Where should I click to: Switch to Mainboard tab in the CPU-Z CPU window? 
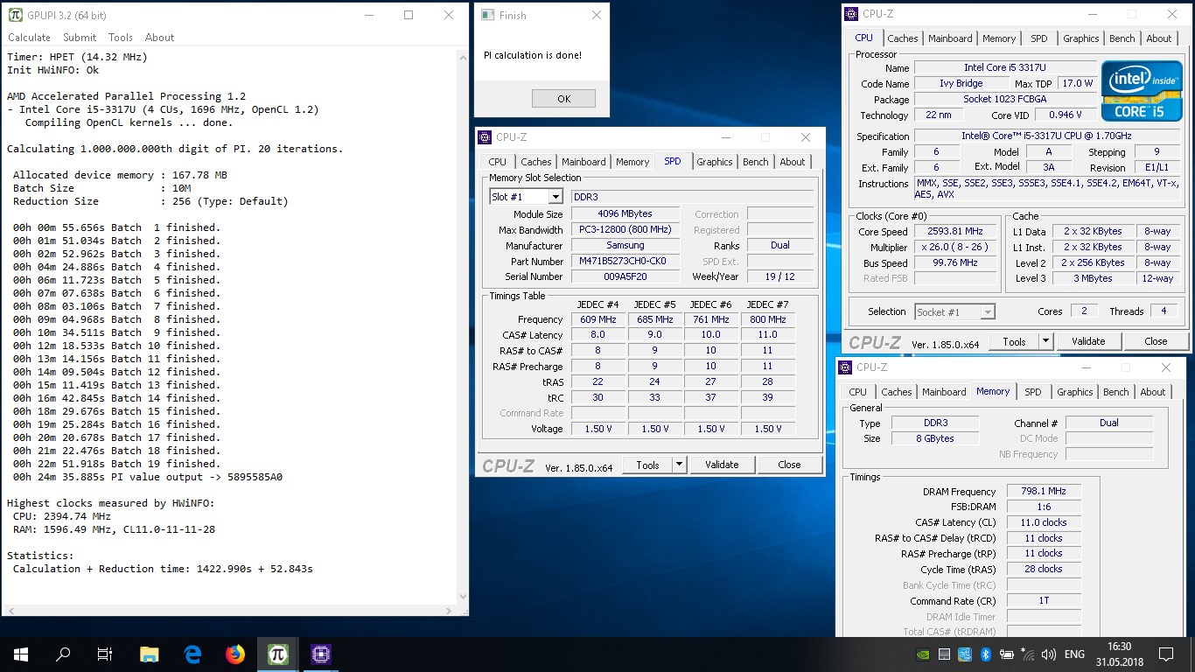click(x=950, y=38)
